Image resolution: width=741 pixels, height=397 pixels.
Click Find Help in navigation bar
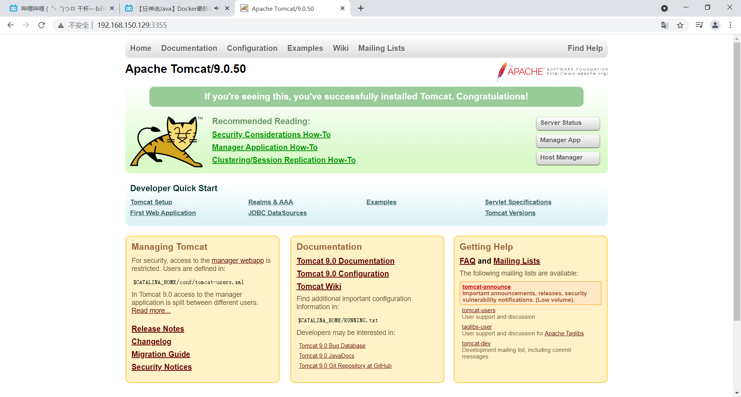585,48
